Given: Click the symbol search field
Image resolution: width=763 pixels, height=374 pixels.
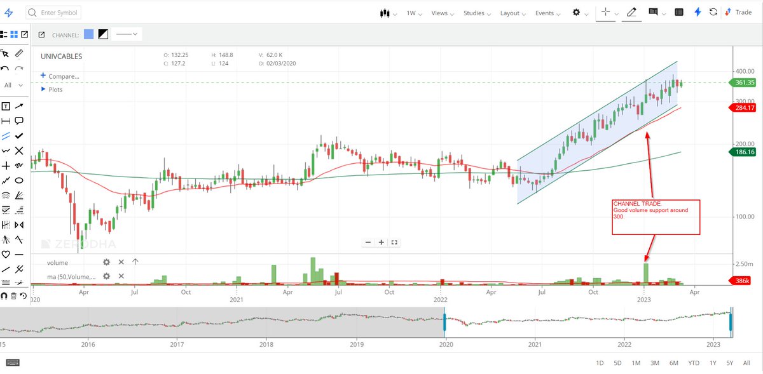Looking at the screenshot, I should 54,13.
